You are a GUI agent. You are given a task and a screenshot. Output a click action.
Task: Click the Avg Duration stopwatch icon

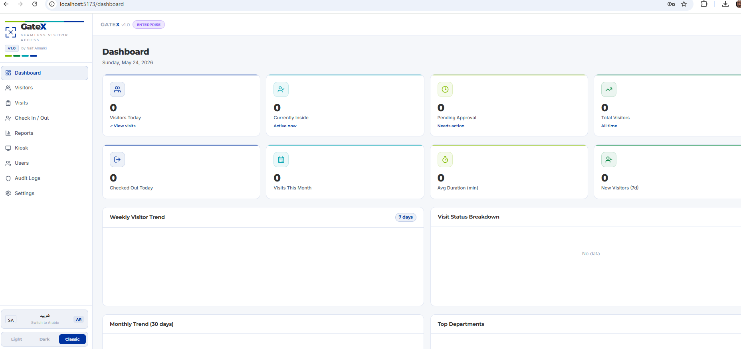[445, 160]
